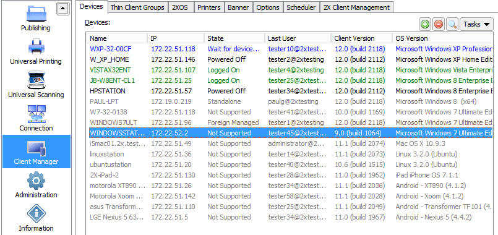Click the 'Wait for device...' state cell

pos(234,49)
